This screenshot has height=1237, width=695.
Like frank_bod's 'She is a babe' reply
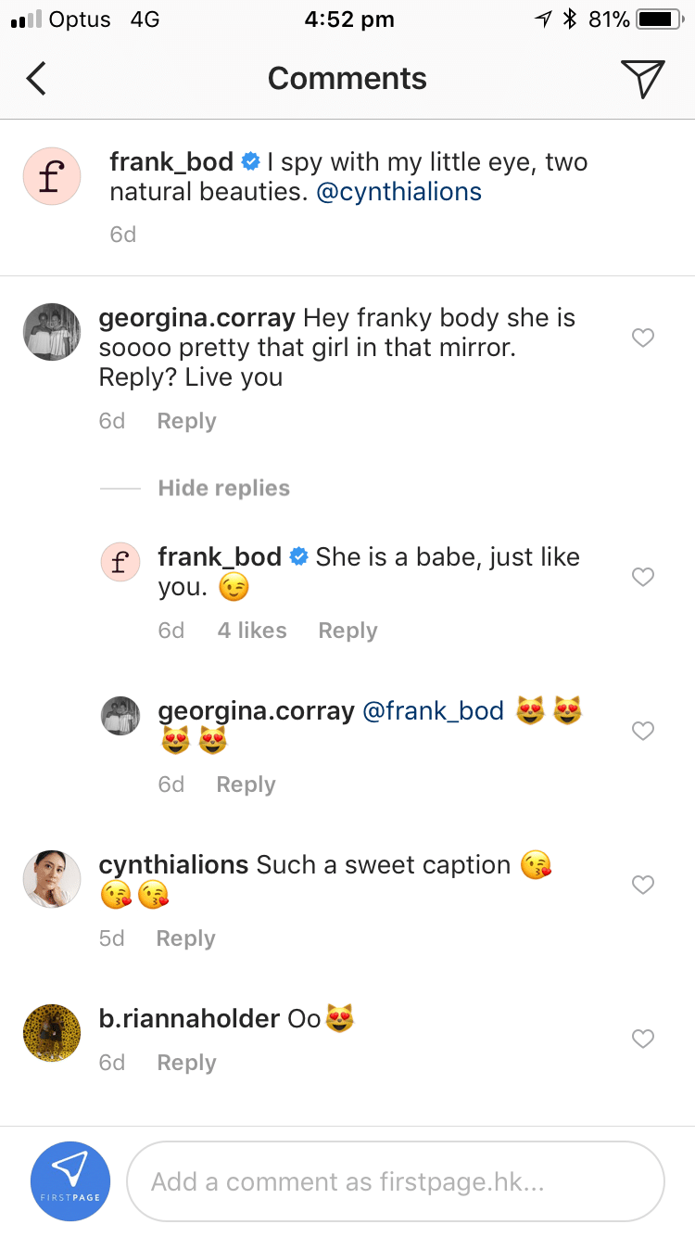(643, 577)
